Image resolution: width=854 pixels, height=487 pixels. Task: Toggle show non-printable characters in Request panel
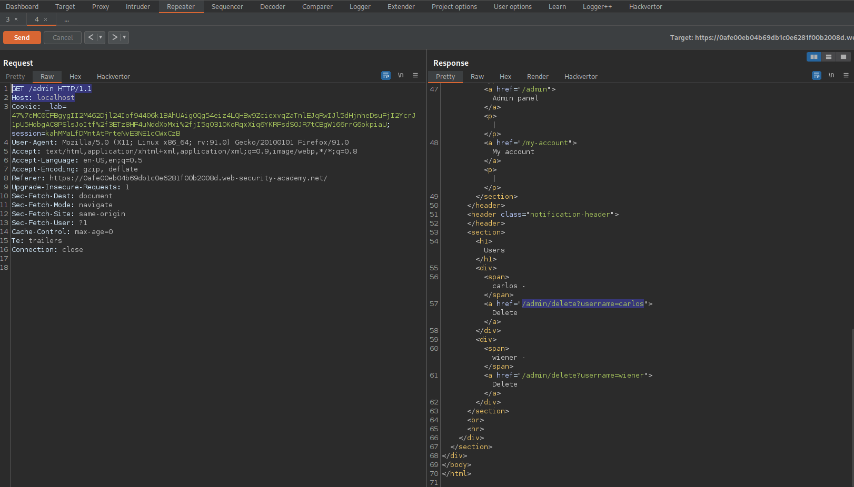[401, 76]
